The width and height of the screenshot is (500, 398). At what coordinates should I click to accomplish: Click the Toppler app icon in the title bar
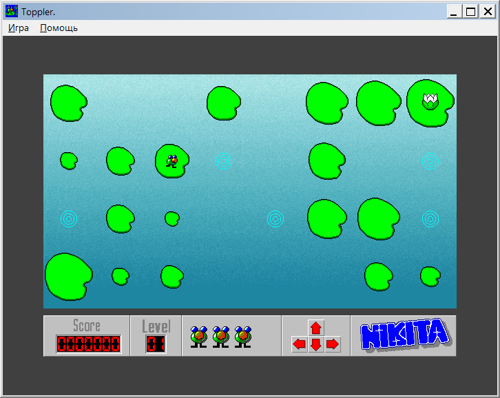coord(12,12)
